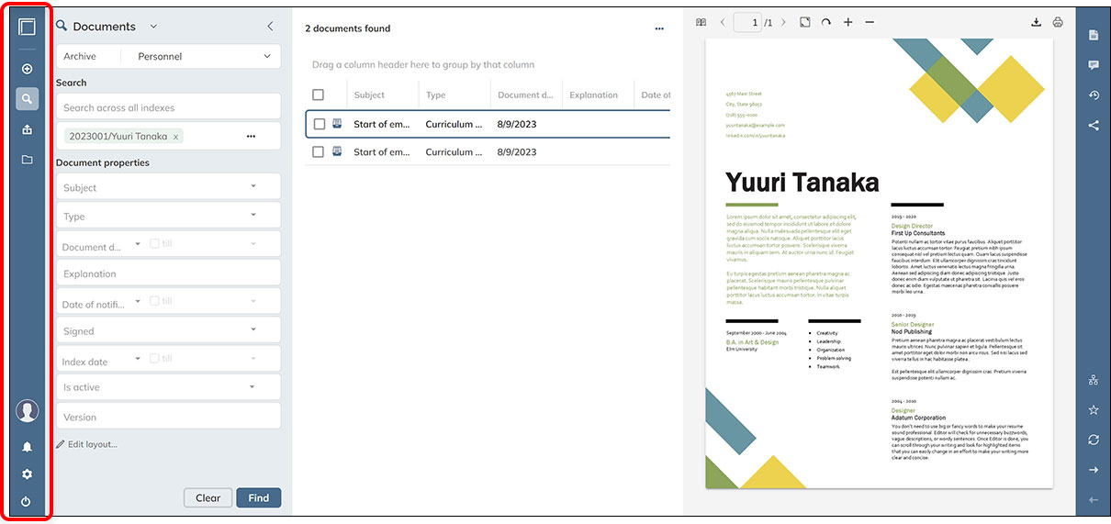Open the results more options menu
This screenshot has width=1111, height=524.
point(659,28)
